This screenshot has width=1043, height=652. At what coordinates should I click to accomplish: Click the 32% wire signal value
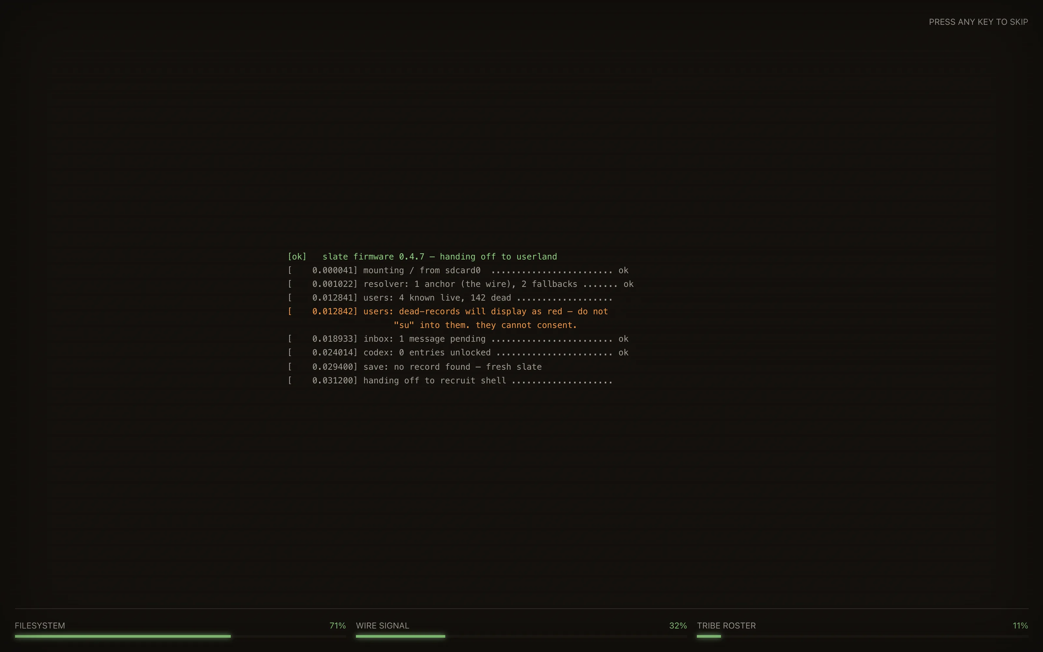click(678, 626)
